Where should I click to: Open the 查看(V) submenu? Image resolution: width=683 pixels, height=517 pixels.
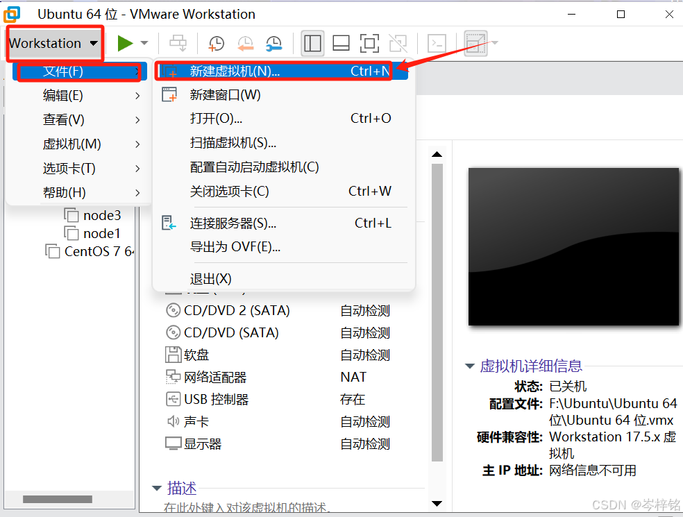point(80,120)
